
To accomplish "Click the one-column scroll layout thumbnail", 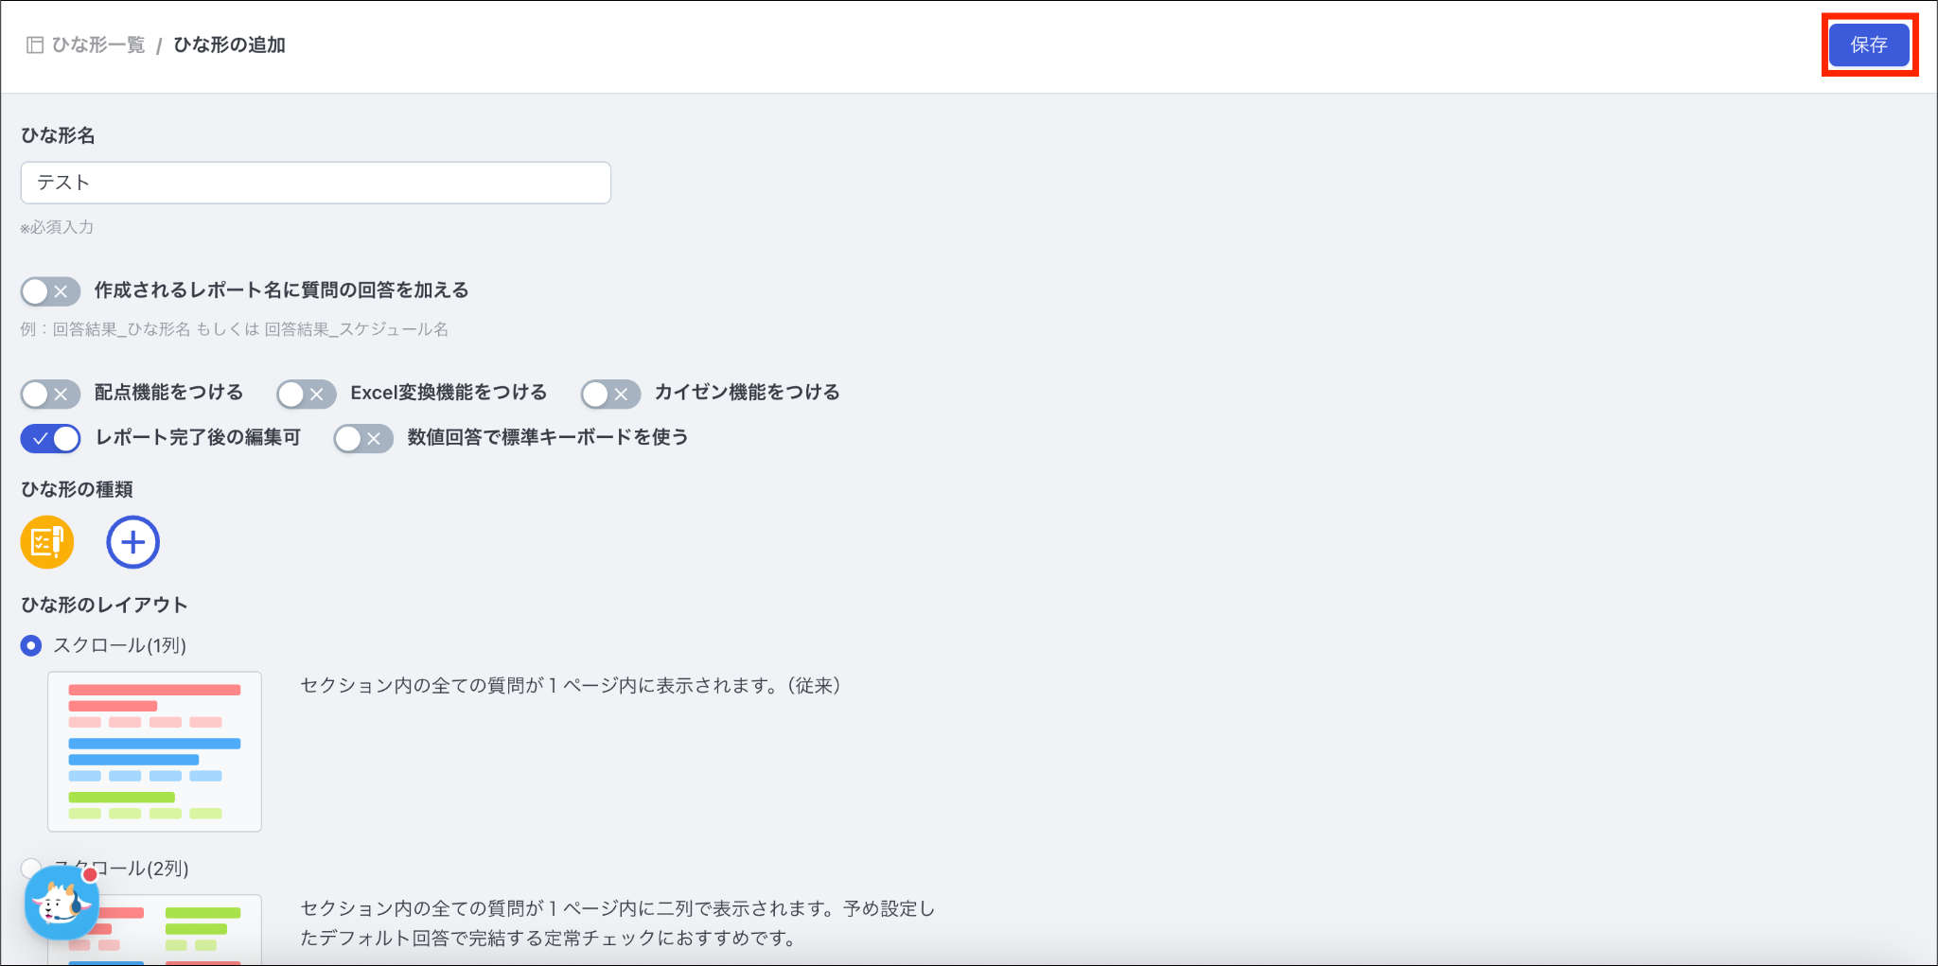I will click(x=155, y=751).
